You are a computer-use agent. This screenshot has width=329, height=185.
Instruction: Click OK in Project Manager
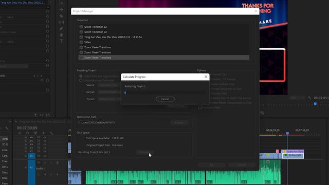coord(211,165)
